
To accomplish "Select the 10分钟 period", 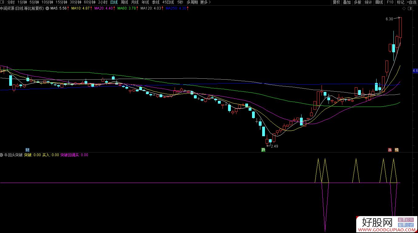I will pos(47,2).
